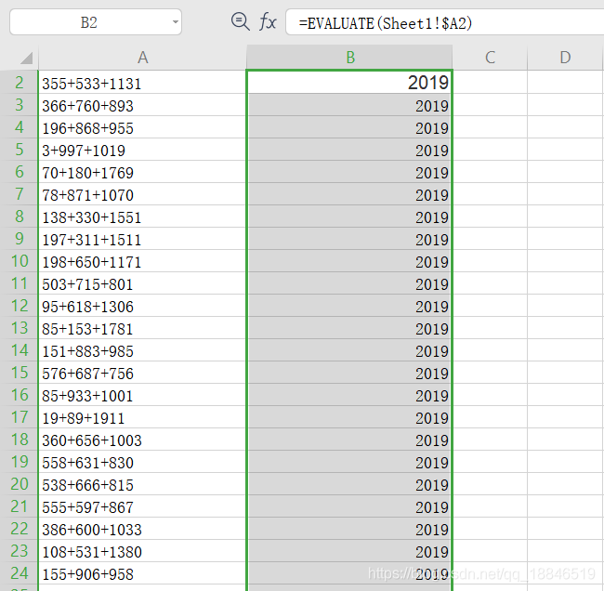Image resolution: width=604 pixels, height=591 pixels.
Task: Select column D header
Action: pos(565,58)
